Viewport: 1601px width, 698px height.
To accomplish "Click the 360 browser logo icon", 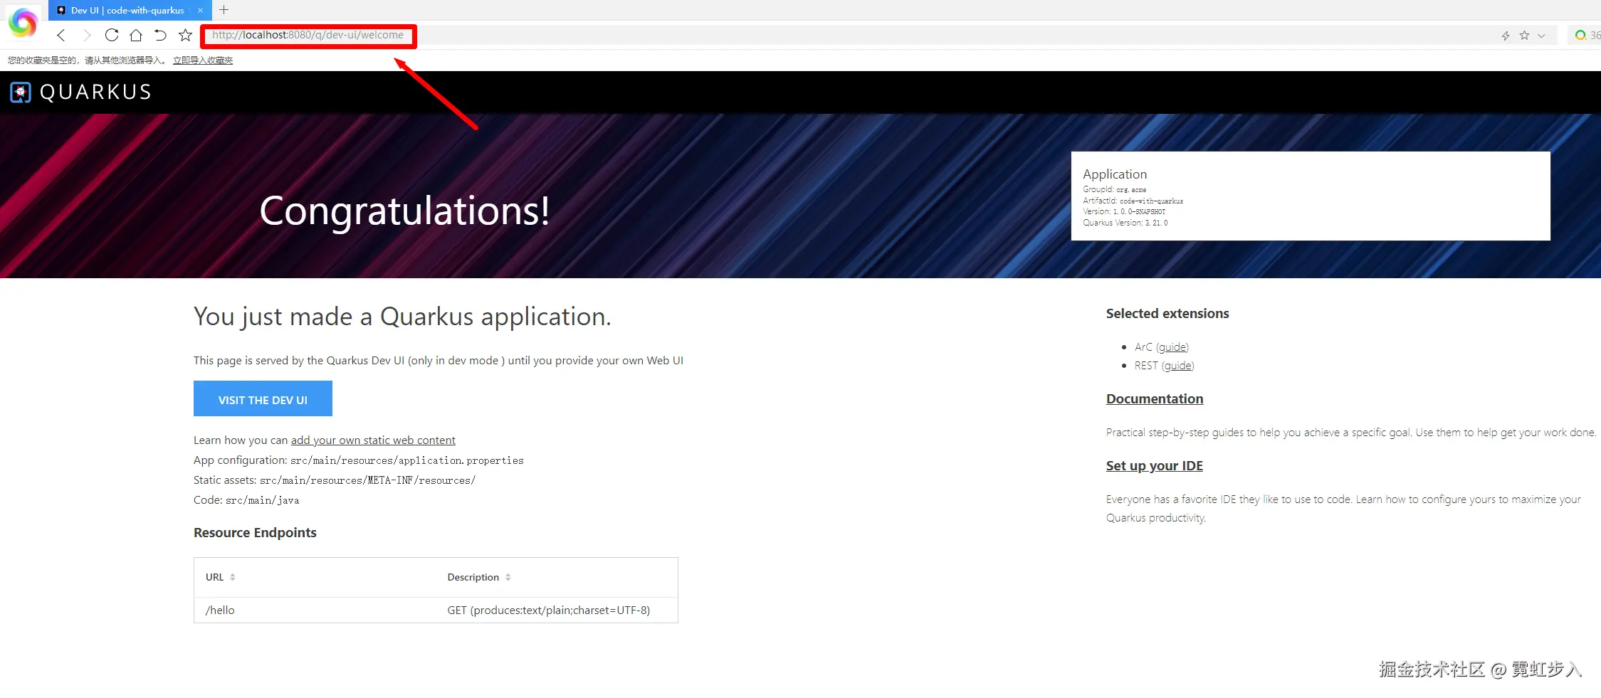I will point(23,23).
